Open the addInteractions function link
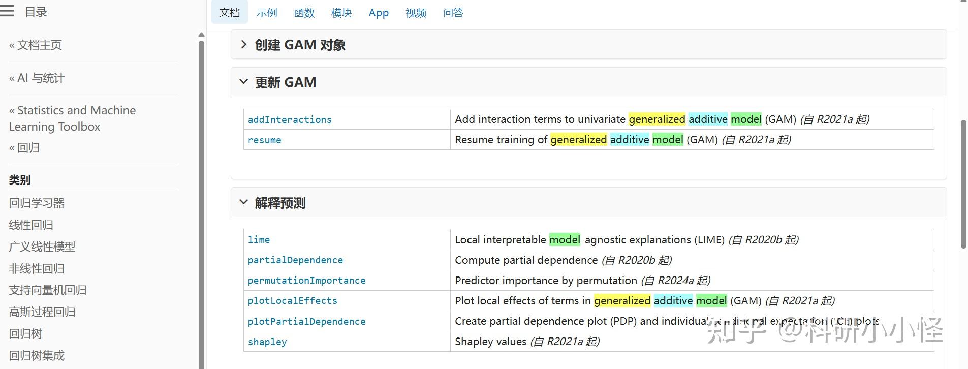The height and width of the screenshot is (369, 968). coord(290,119)
